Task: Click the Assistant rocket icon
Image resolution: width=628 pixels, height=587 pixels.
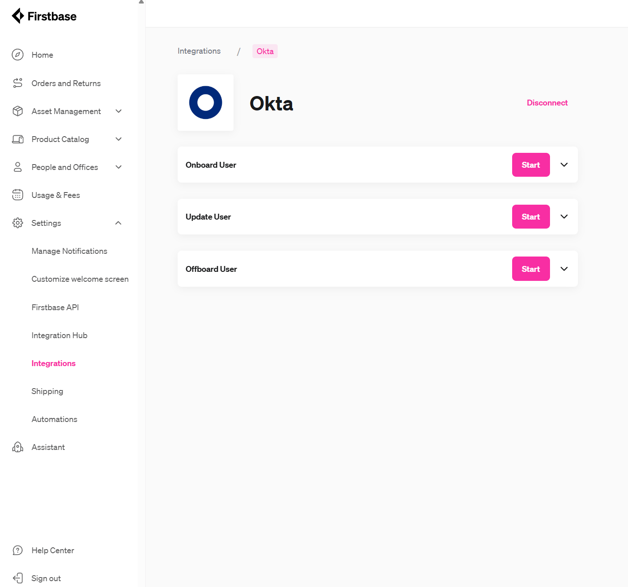Action: click(18, 447)
